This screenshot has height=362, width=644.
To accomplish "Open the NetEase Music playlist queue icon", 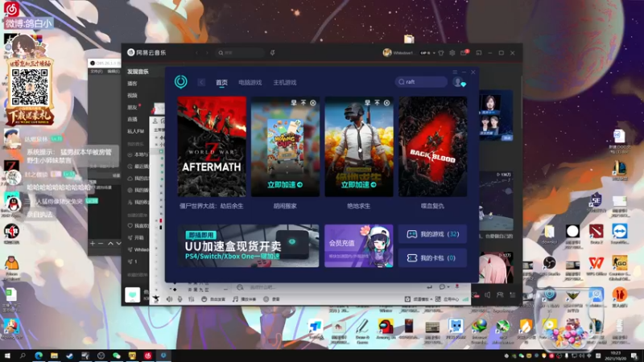I will [513, 294].
